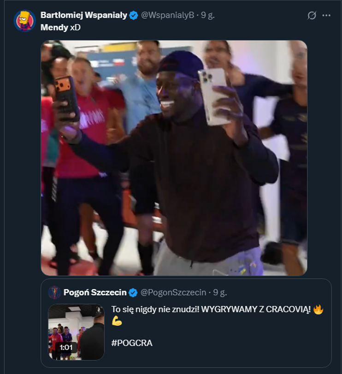Viewport: 342px width, 374px height.
Task: Click the fire emoji in quoted tweet
Action: coord(318,309)
